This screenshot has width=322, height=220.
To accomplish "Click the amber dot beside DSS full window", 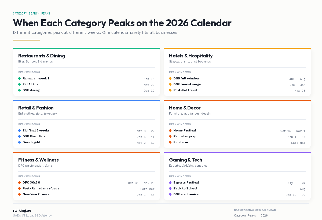I will (170, 79).
